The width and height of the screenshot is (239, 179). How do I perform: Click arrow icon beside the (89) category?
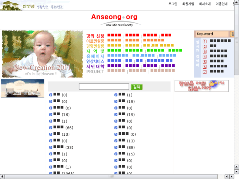click(116, 147)
